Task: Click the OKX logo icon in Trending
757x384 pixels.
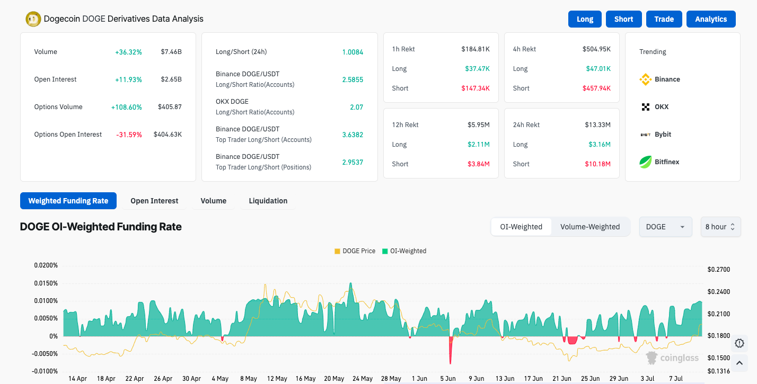Action: pos(645,107)
